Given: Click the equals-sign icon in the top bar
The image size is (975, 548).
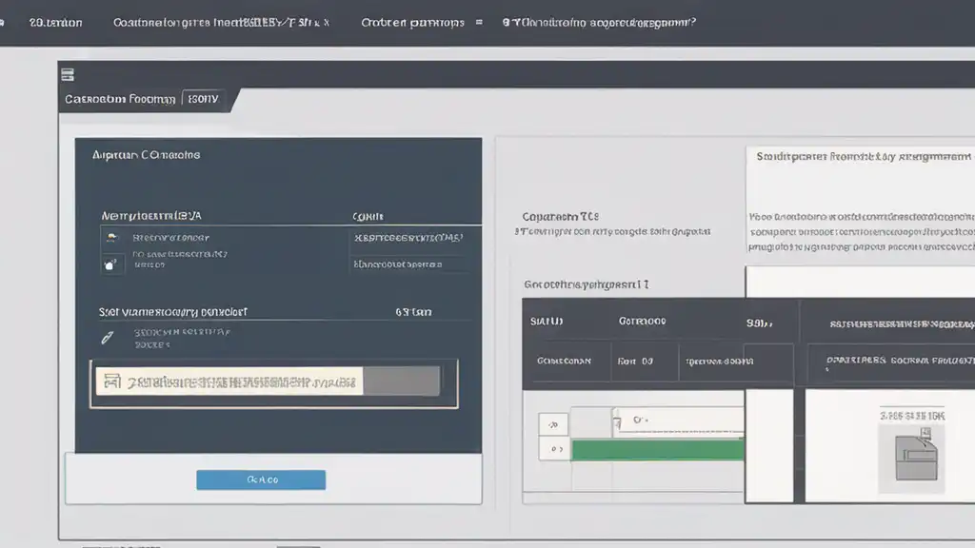Looking at the screenshot, I should pos(479,23).
